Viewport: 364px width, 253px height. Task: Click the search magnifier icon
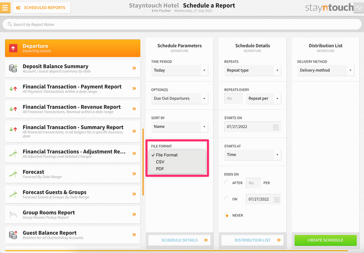point(9,24)
